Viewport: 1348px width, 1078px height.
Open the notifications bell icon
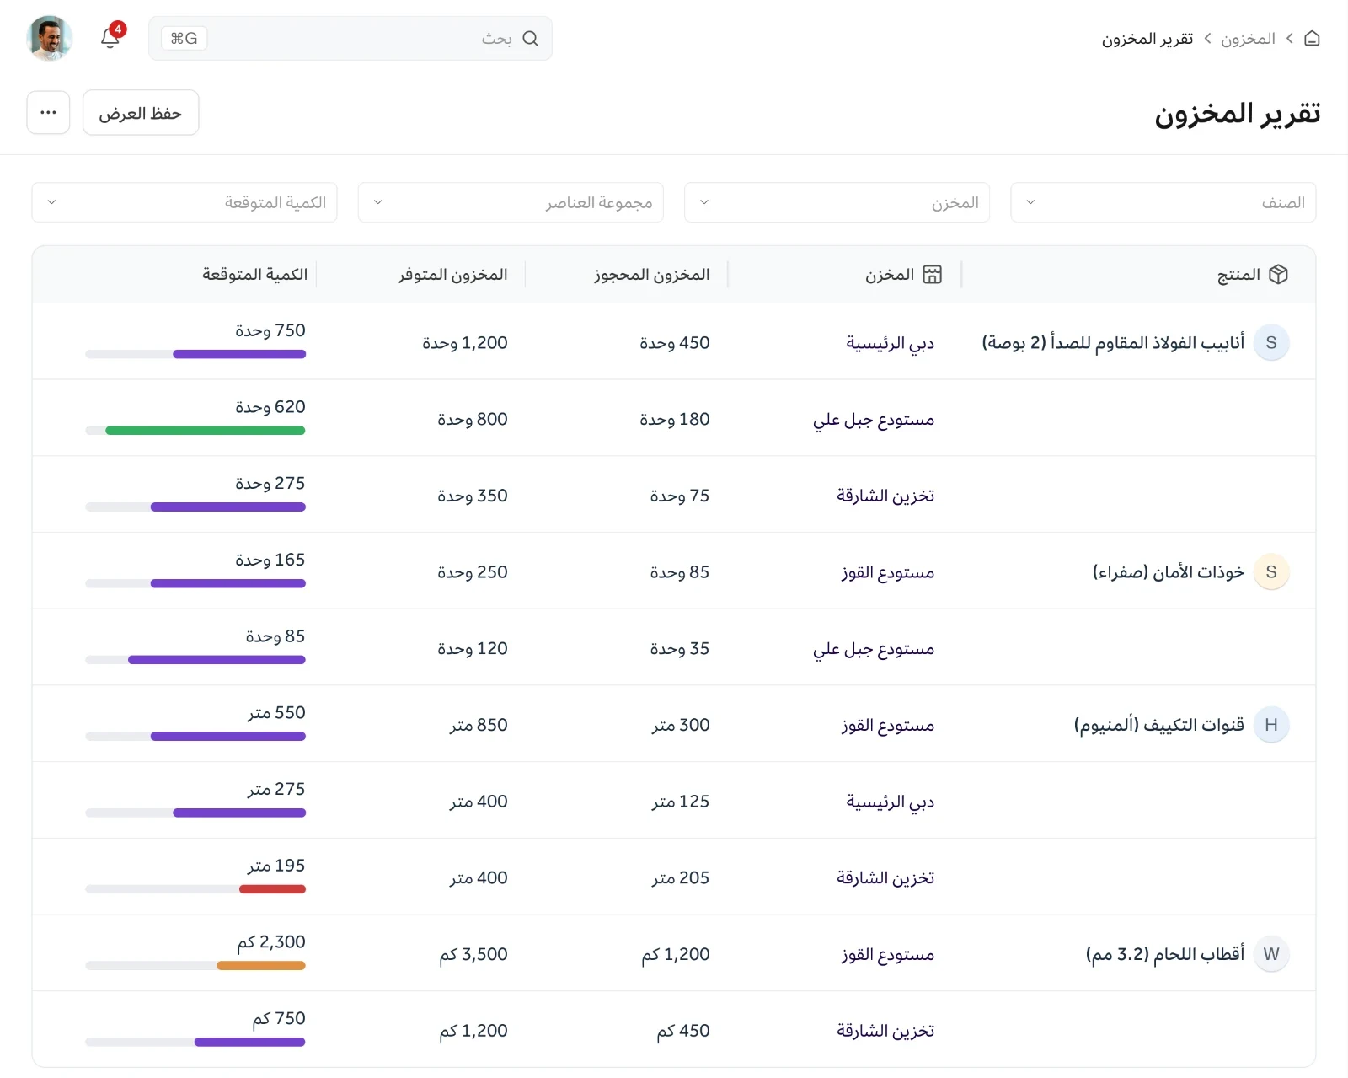tap(110, 38)
